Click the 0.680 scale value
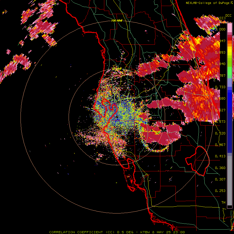The height and width of the screenshot is (234, 234). click(220, 99)
